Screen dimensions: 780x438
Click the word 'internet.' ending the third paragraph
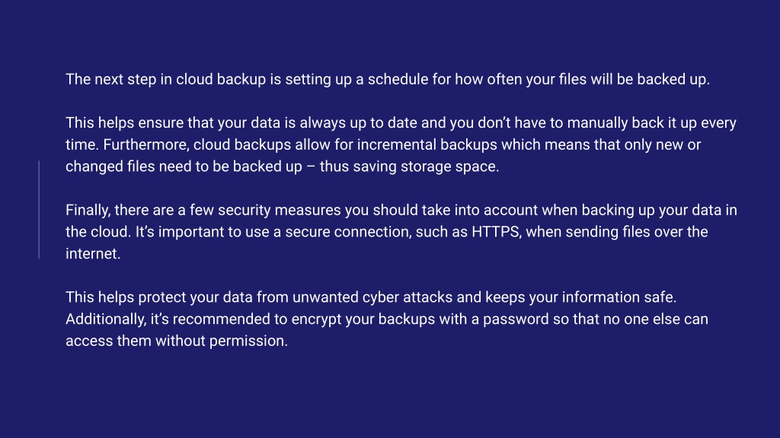click(93, 254)
